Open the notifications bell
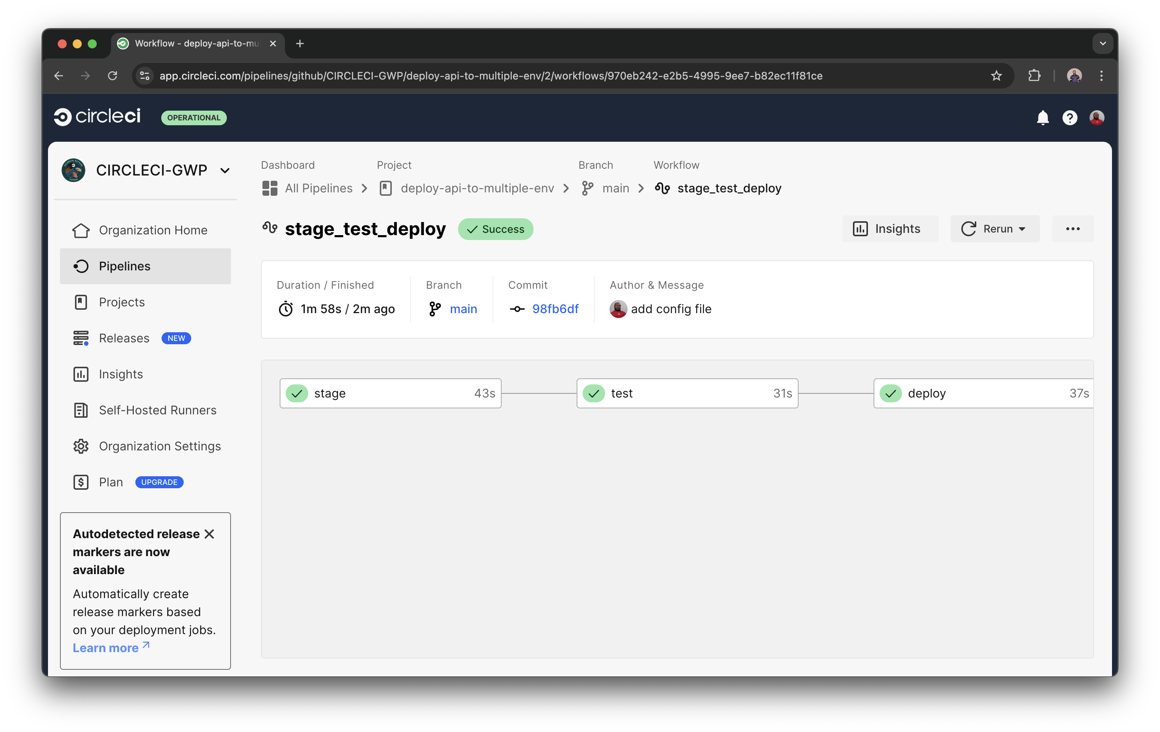 (x=1042, y=118)
